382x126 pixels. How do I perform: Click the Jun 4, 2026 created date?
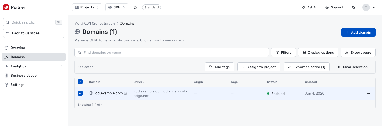[315, 94]
